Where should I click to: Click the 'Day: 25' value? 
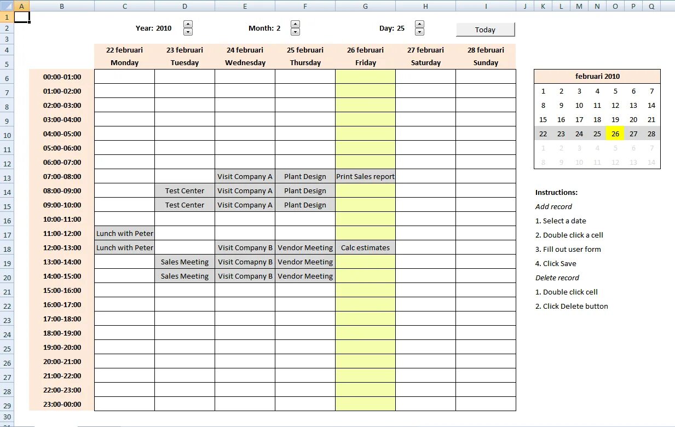point(392,28)
